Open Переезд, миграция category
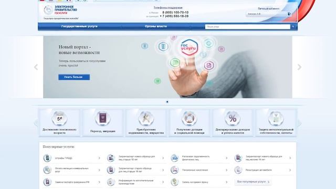The width and height of the screenshot is (336, 189). 103,122
